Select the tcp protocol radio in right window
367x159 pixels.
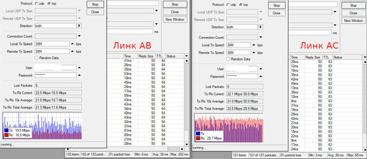click(241, 5)
